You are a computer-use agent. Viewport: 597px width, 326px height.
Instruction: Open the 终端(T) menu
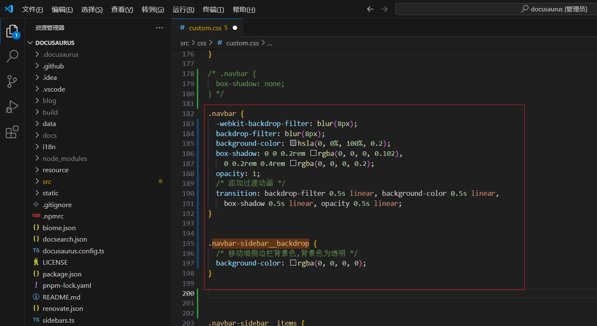point(213,9)
